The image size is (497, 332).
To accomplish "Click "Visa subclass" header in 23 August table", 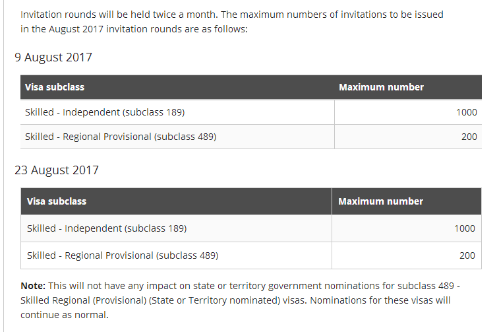I will pyautogui.click(x=57, y=201).
